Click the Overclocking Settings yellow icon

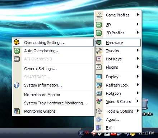[17, 42]
